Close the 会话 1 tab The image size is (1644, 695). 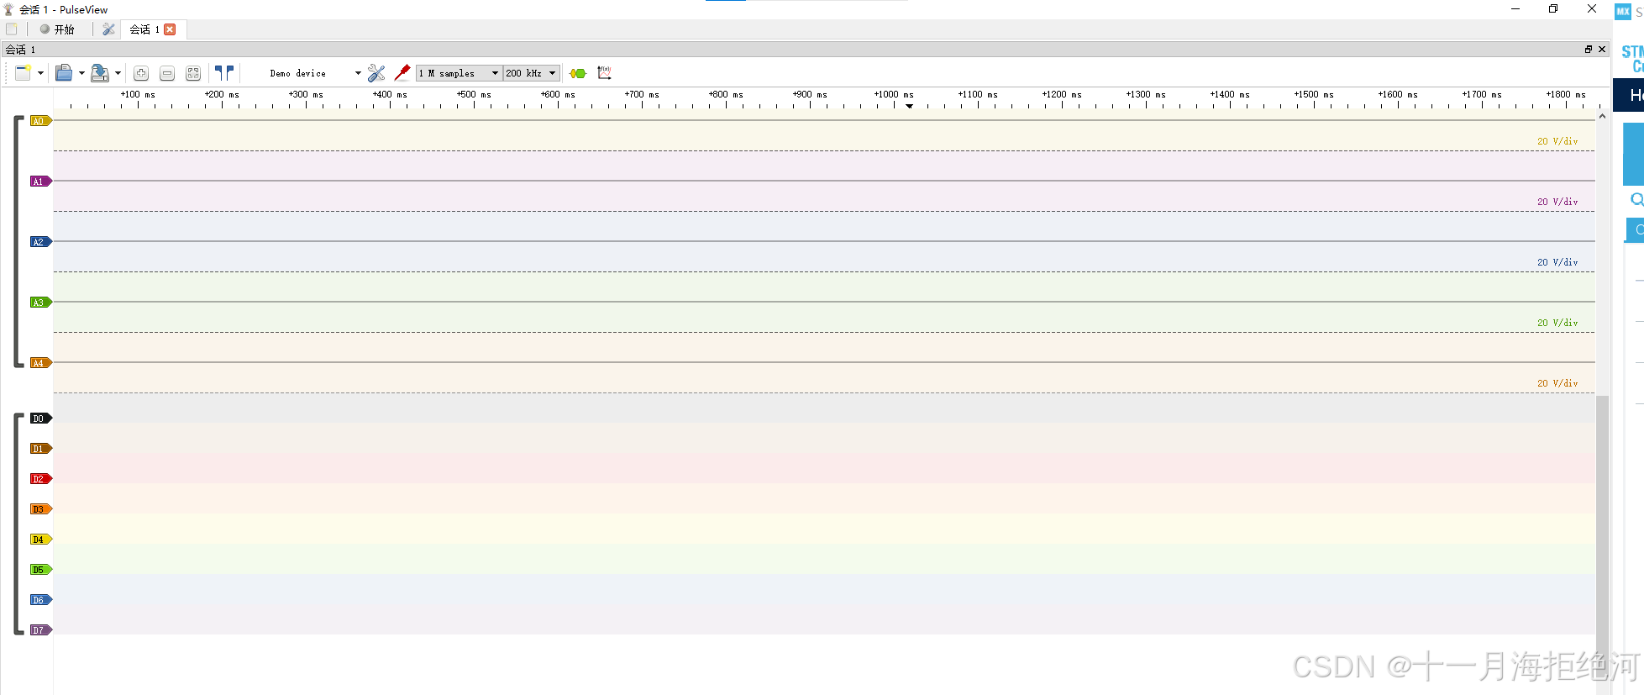170,29
